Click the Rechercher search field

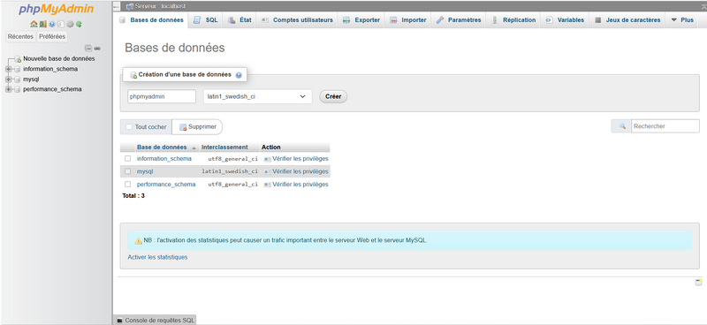(665, 126)
